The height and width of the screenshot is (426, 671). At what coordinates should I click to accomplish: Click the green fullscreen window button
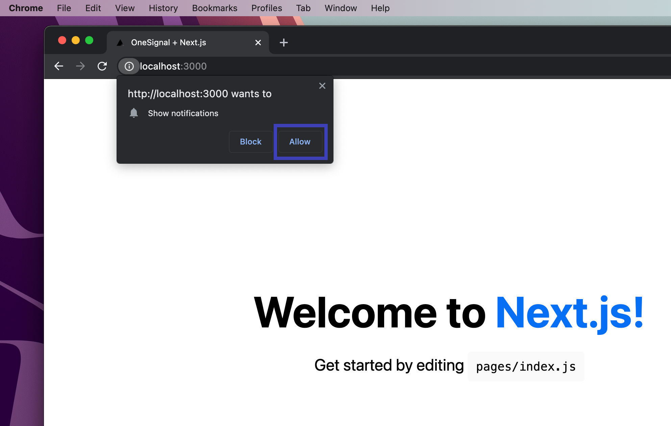point(89,41)
